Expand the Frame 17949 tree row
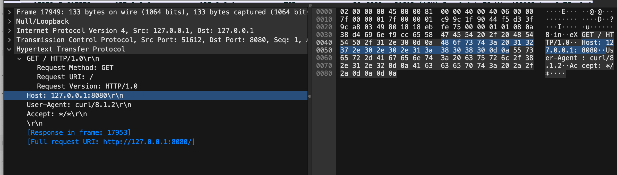This screenshot has height=175, width=617. (9, 12)
